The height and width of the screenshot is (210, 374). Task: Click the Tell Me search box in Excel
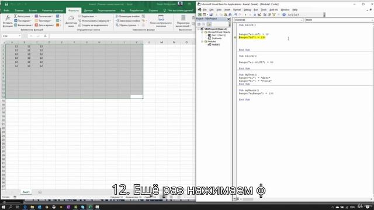coord(178,10)
